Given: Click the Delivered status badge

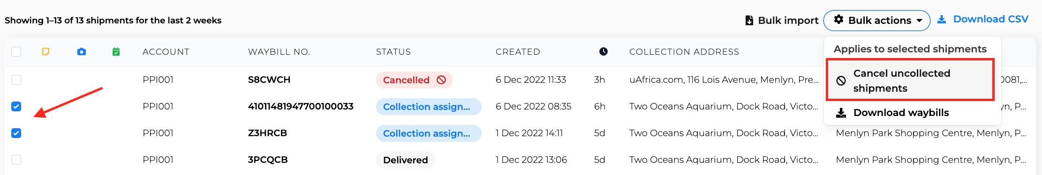Looking at the screenshot, I should click(x=406, y=160).
